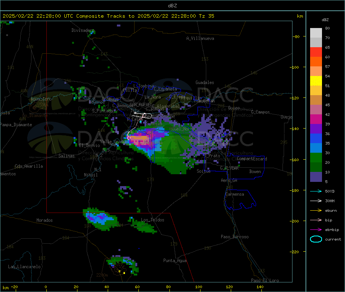Select the 'Lag.Llancanelo' label
Screen dimensions: 345x292
[25, 267]
